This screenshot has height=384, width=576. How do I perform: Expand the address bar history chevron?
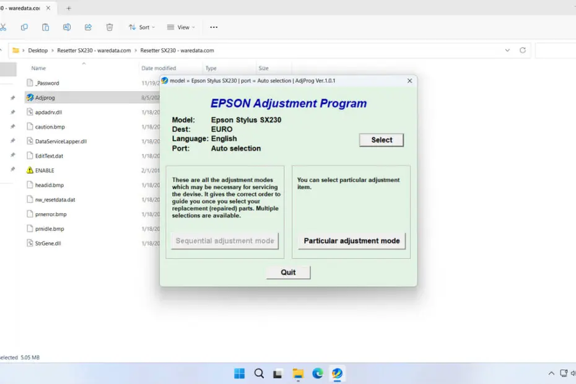pos(507,50)
